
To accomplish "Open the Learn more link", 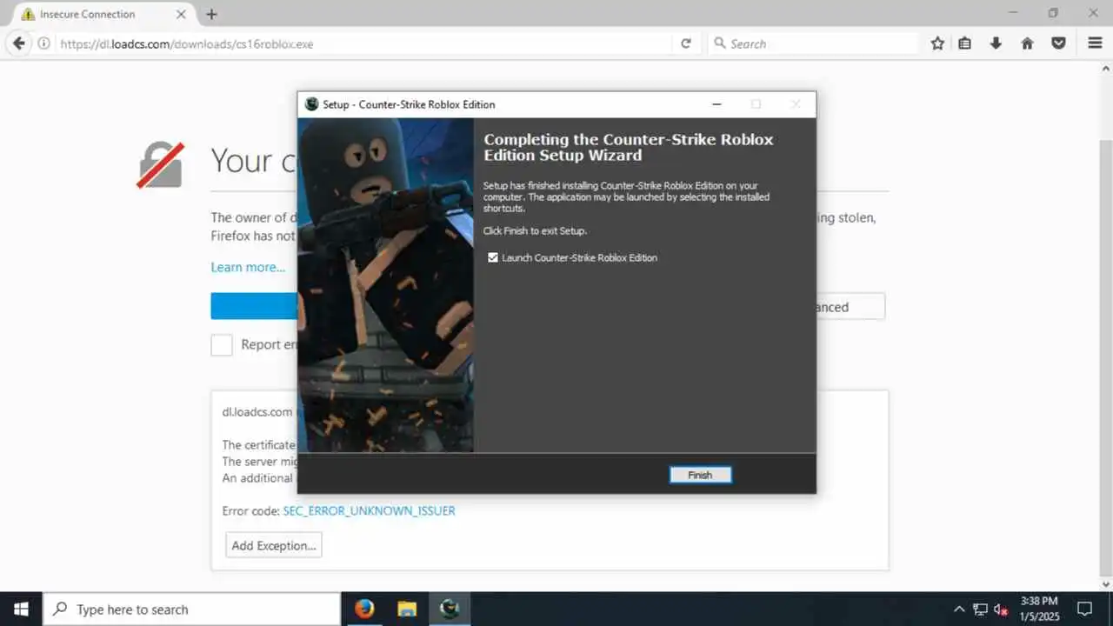I will coord(248,267).
